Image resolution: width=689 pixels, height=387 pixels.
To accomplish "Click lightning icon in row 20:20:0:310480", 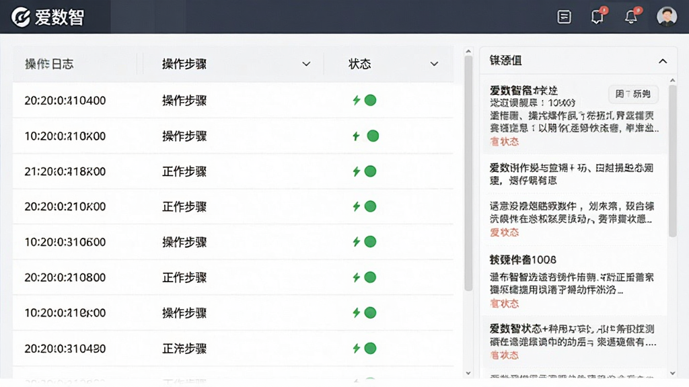I will point(357,349).
